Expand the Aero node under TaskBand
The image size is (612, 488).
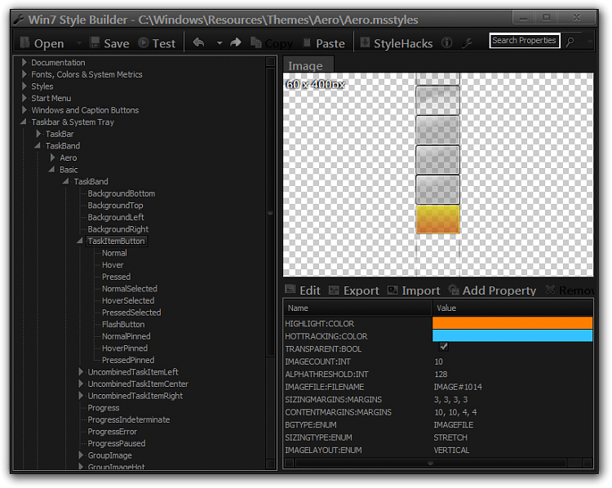tap(53, 157)
